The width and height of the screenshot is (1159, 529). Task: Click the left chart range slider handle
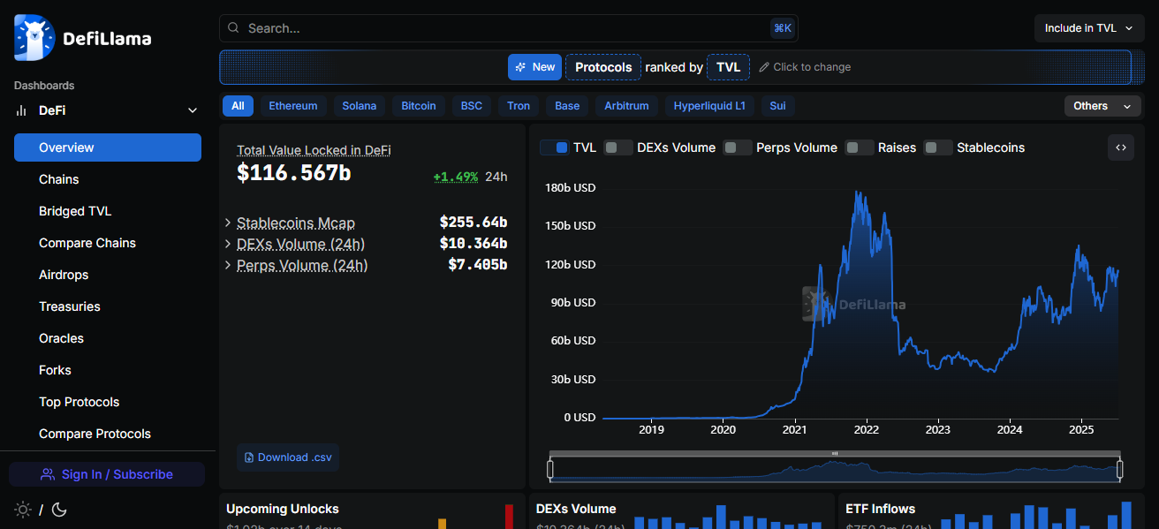(550, 469)
